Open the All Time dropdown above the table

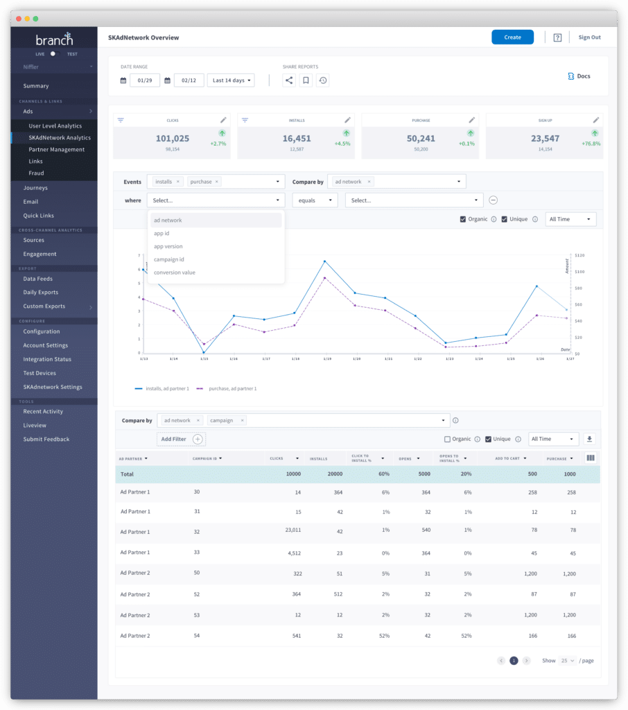point(552,439)
